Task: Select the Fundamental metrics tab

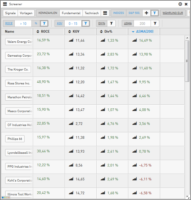Action: [x=71, y=13]
